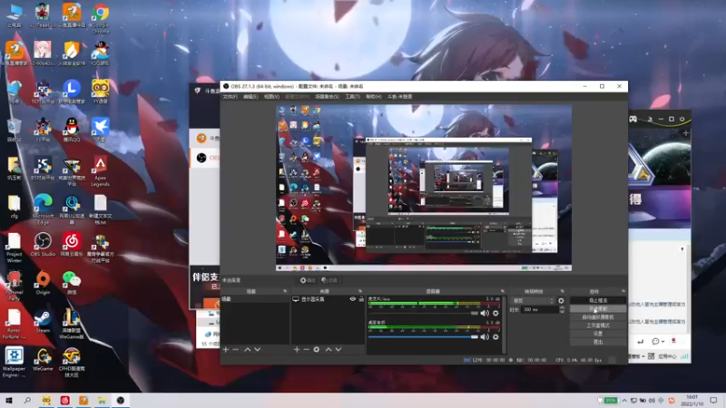Adjust the desktop audio volume slider
Screen dimensions: 726x408
423,336
